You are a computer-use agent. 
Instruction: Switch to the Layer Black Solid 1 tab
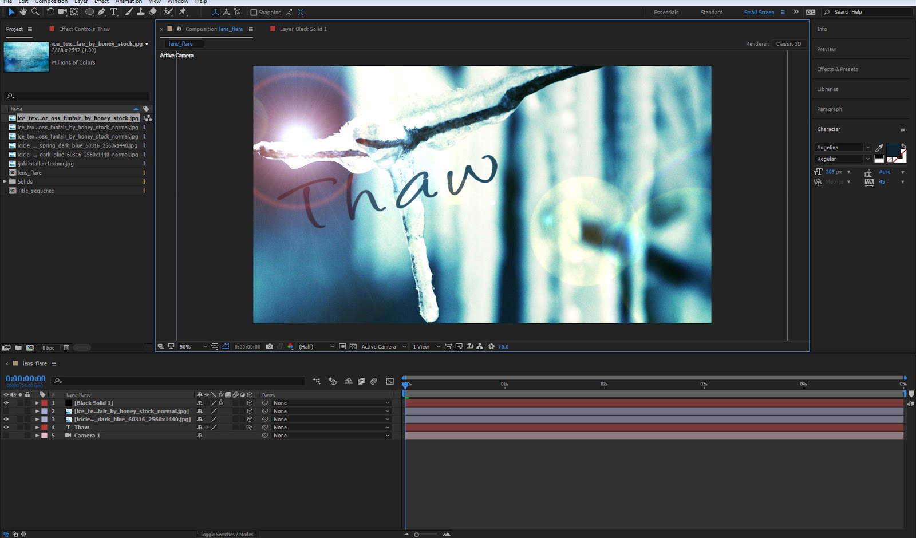click(x=303, y=29)
